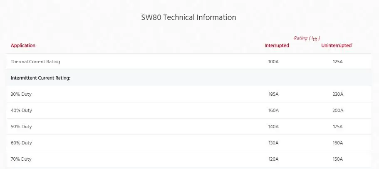Click the 185A interrupted value

click(x=273, y=94)
